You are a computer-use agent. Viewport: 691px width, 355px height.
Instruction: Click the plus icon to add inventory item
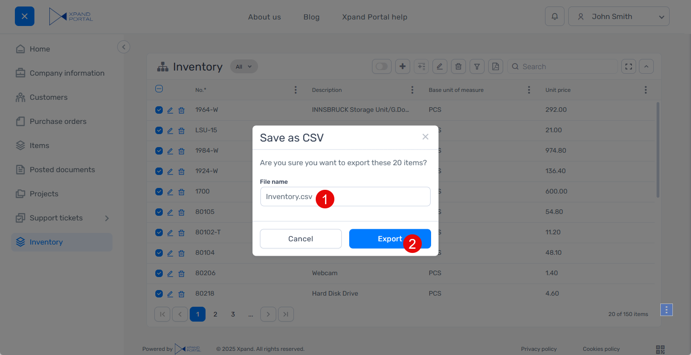[x=403, y=67]
